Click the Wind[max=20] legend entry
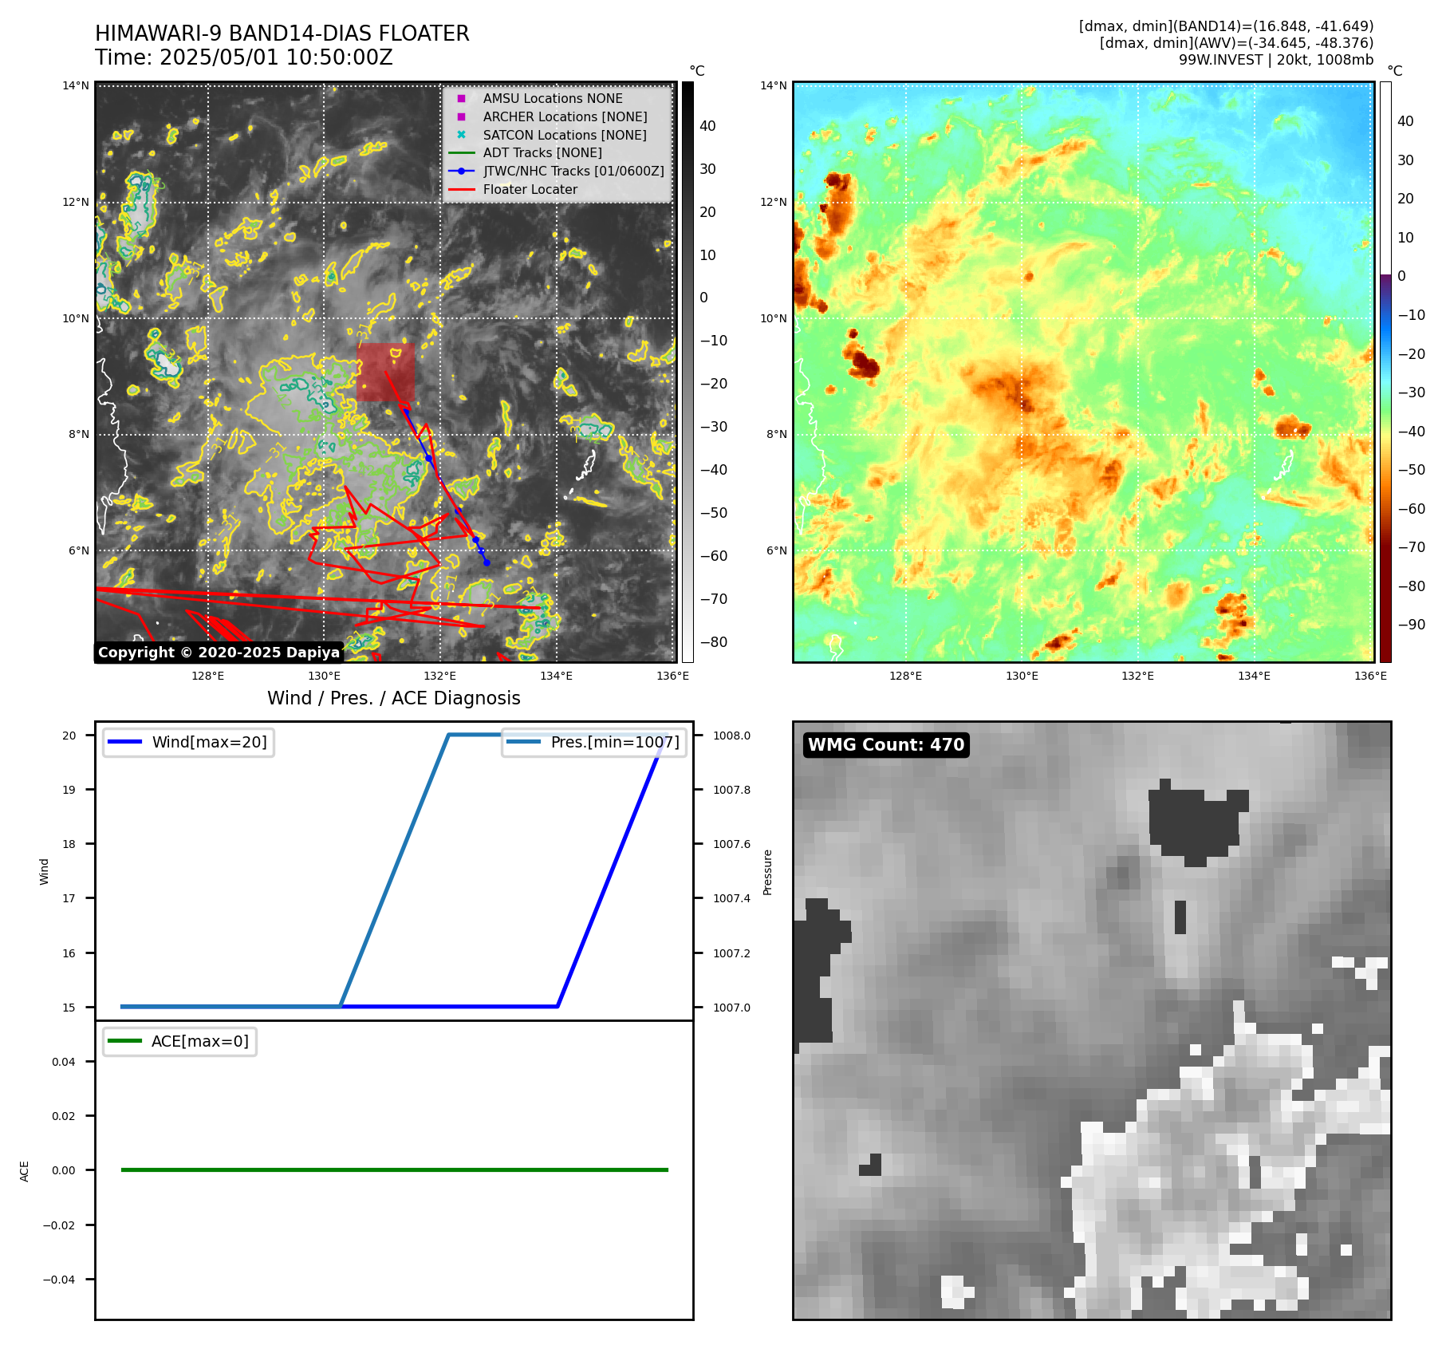The image size is (1446, 1349). [x=188, y=742]
